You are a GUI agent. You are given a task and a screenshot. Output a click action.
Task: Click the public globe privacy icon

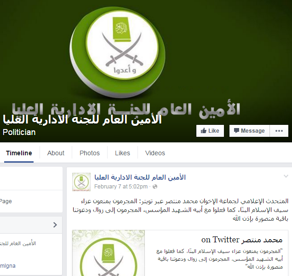pyautogui.click(x=155, y=187)
